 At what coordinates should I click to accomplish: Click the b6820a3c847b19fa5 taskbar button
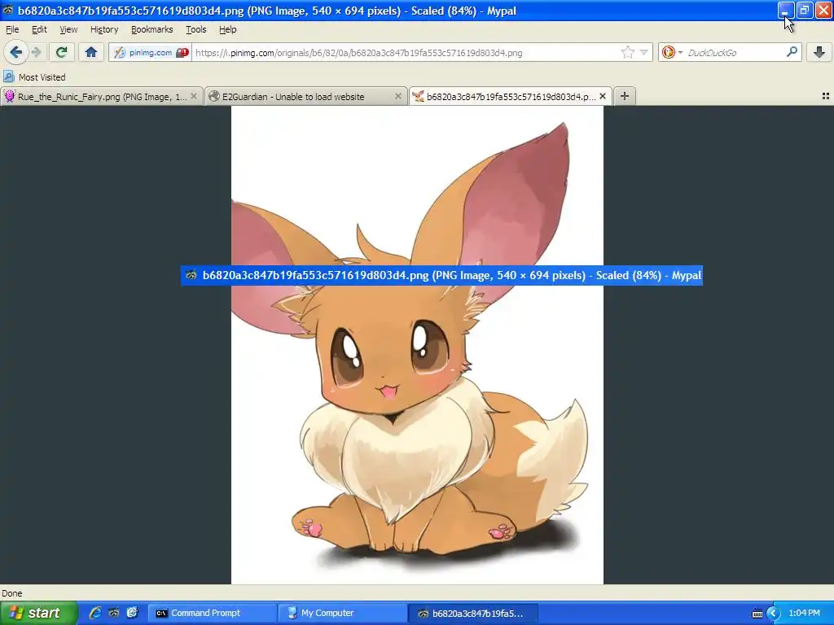coord(473,613)
